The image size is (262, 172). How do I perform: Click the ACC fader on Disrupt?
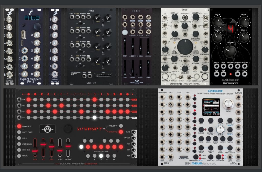(43, 145)
